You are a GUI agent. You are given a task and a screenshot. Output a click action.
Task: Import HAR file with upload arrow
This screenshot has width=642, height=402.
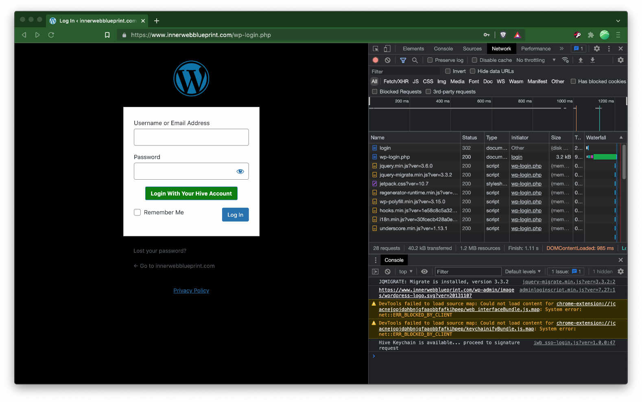pos(581,60)
